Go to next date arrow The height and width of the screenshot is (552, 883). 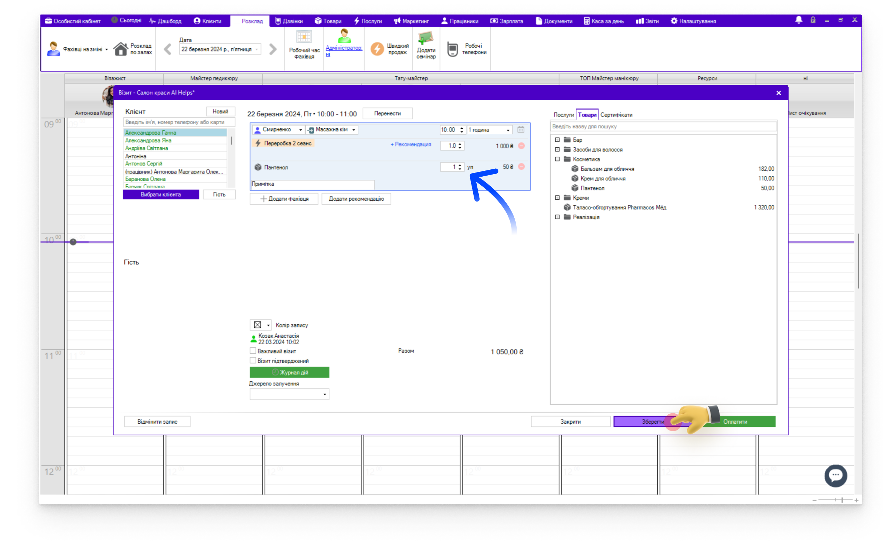point(272,49)
